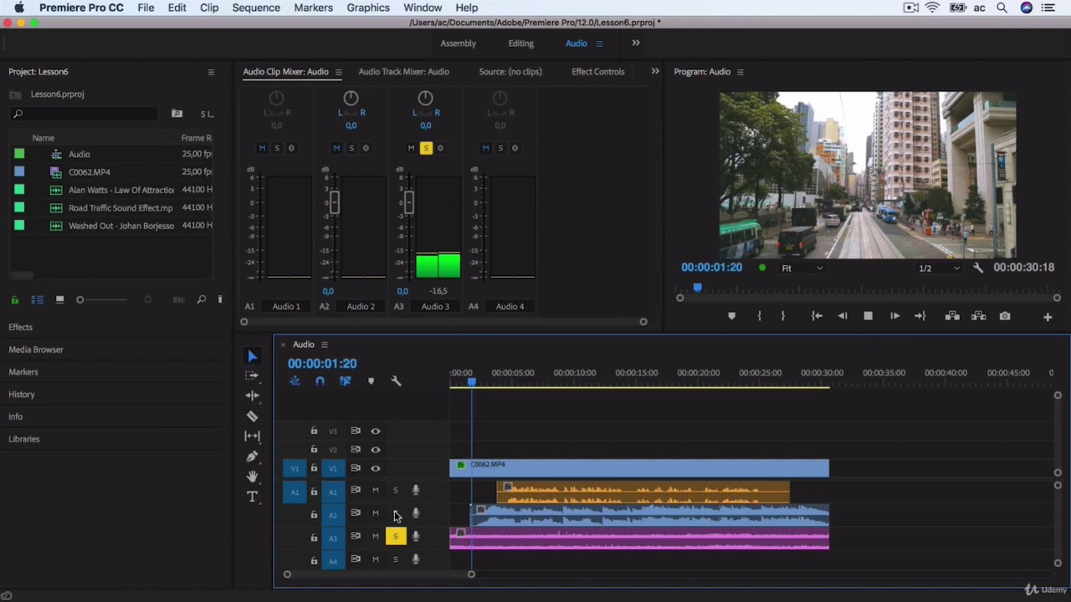Switch to Audio Track Mixer tab
This screenshot has height=602, width=1071.
[x=403, y=72]
